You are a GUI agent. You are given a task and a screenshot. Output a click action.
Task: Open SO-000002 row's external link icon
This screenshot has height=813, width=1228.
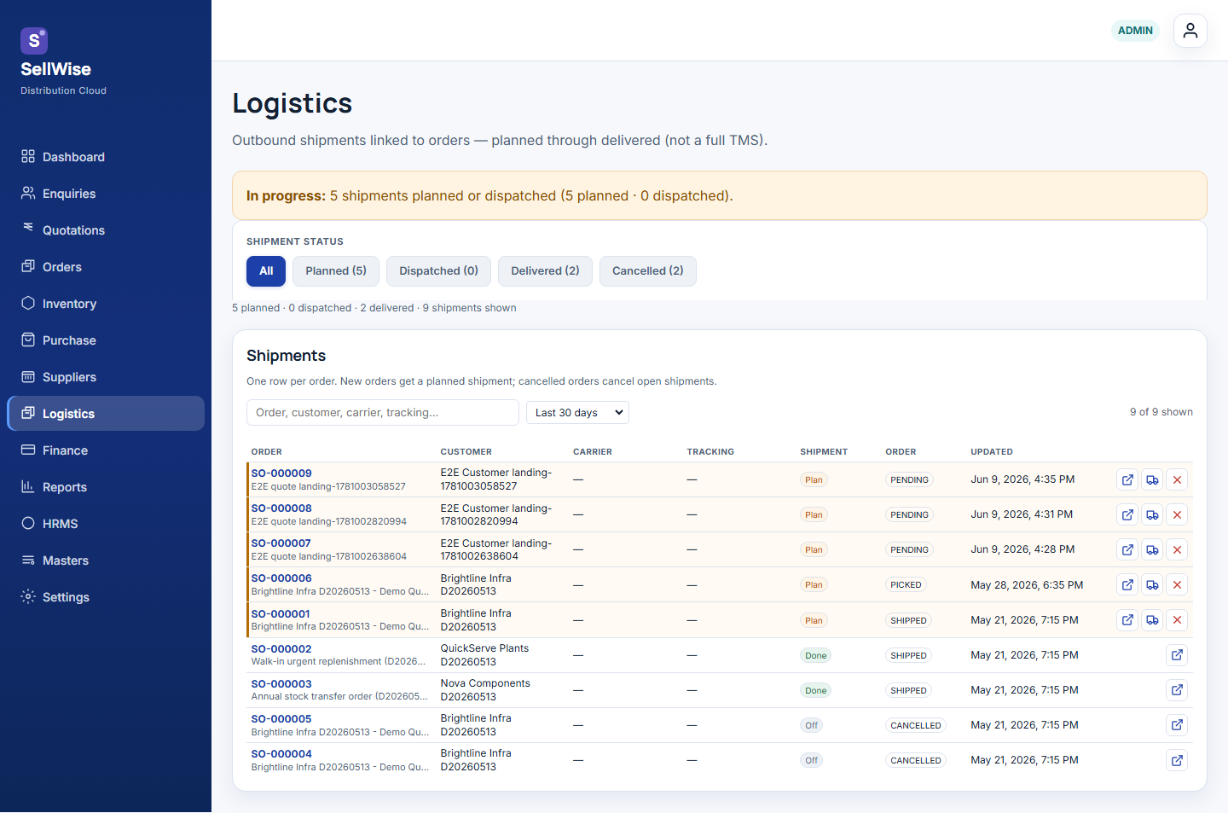click(1177, 655)
